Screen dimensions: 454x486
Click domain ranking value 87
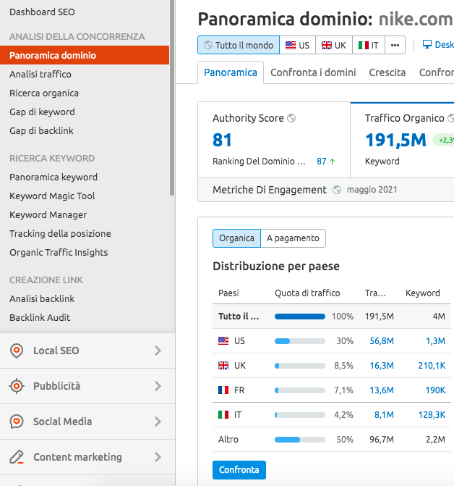[322, 162]
